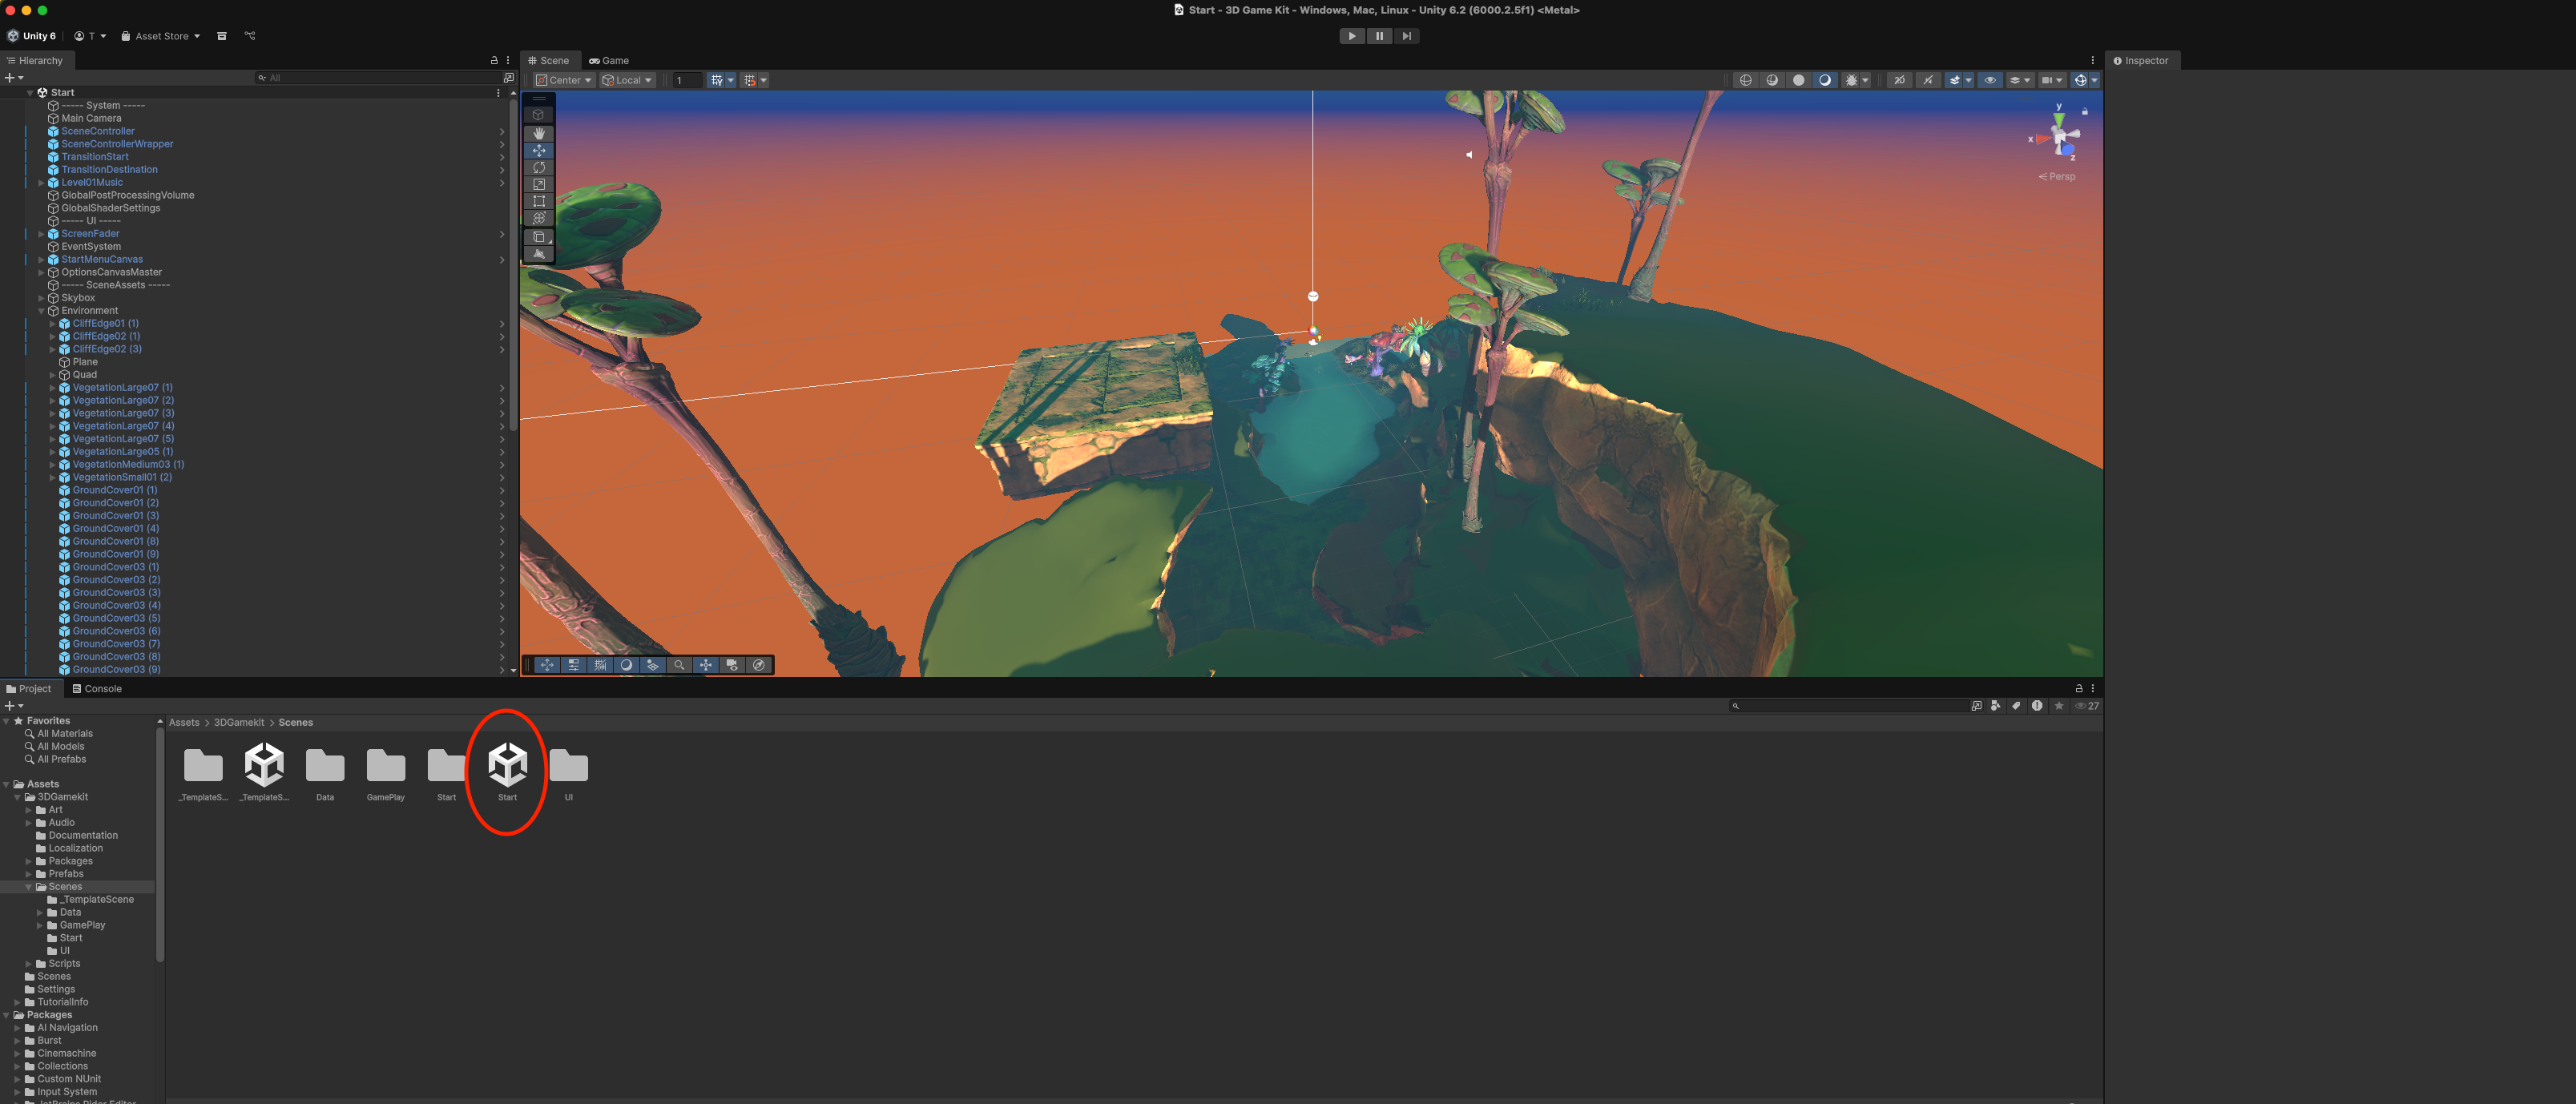The height and width of the screenshot is (1104, 2576).
Task: Toggle 2D view mode in Scene
Action: pos(1899,80)
